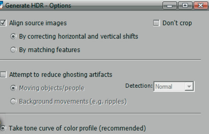Image resolution: width=209 pixels, height=134 pixels.
Task: Maximize the Generate HDR Options window
Action: click(x=185, y=6)
